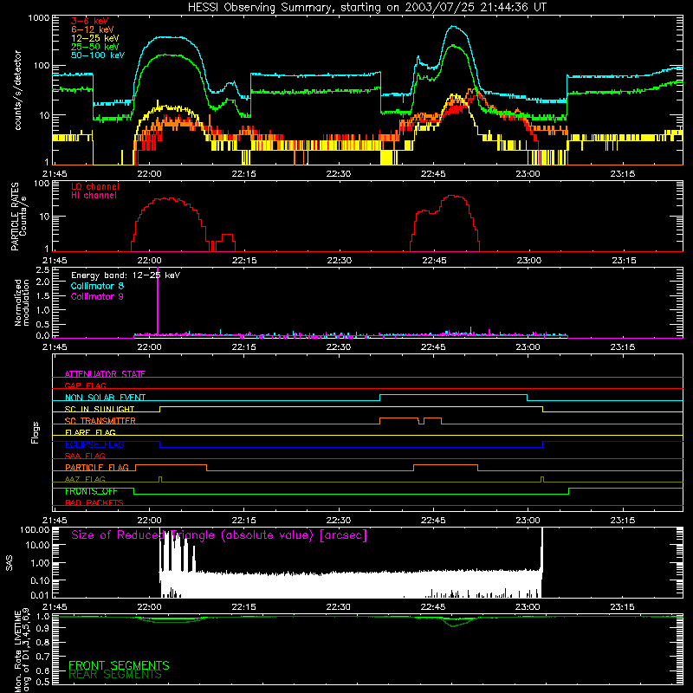The height and width of the screenshot is (693, 693).
Task: Click the 1000 value on counts axis
Action: tap(38, 18)
